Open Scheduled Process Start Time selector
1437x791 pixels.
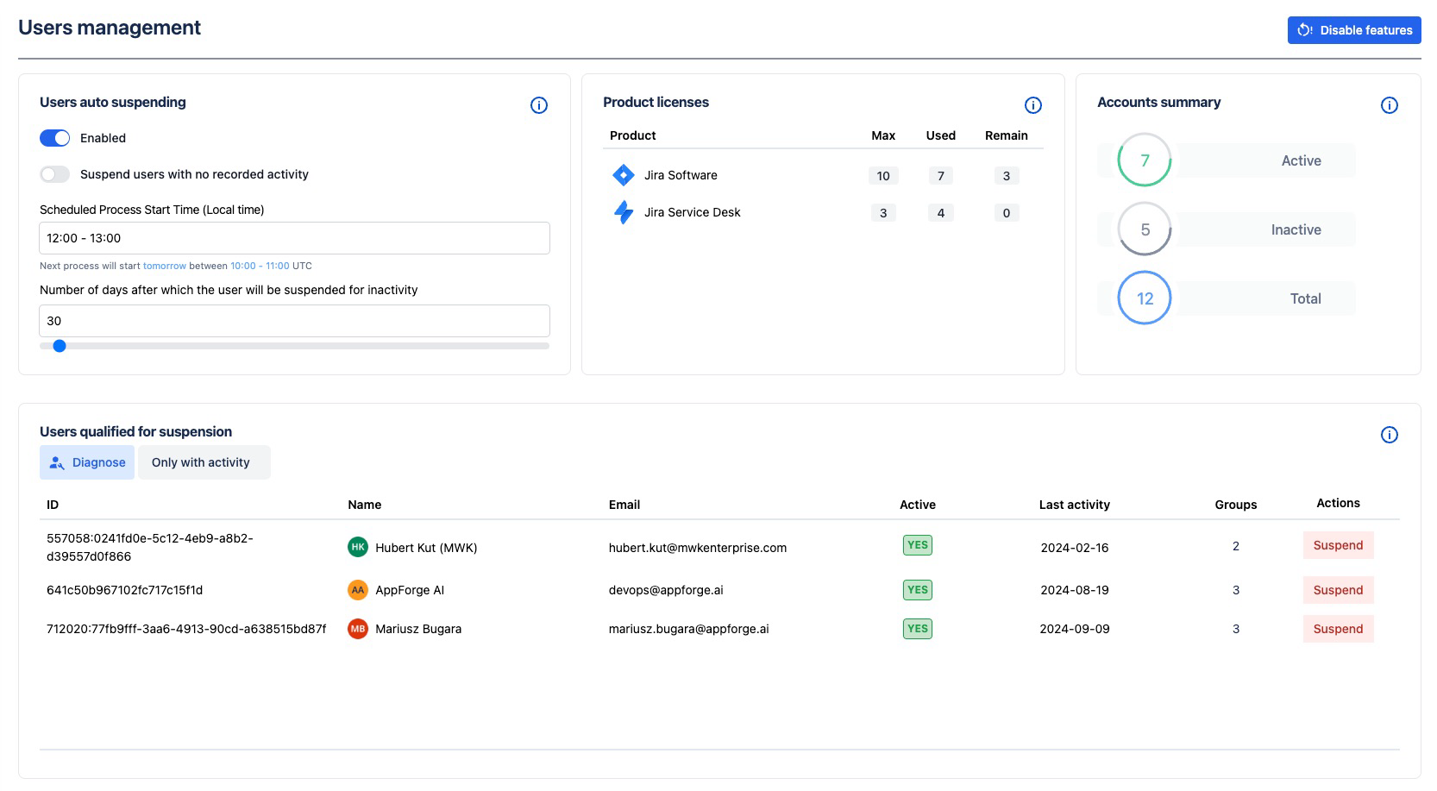(294, 238)
